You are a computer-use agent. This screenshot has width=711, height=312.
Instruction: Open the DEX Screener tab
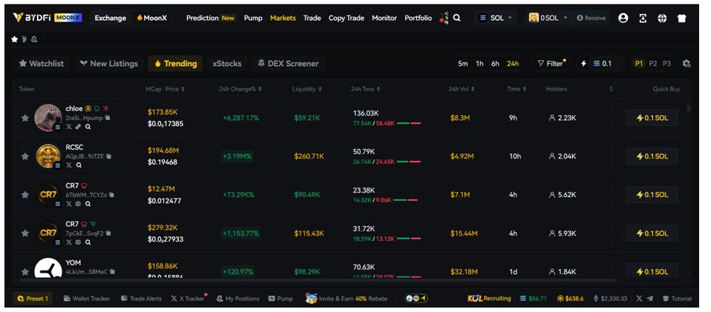[288, 64]
